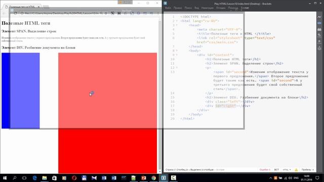
Task: Collapse the html tag on line 2
Action: [177, 21]
